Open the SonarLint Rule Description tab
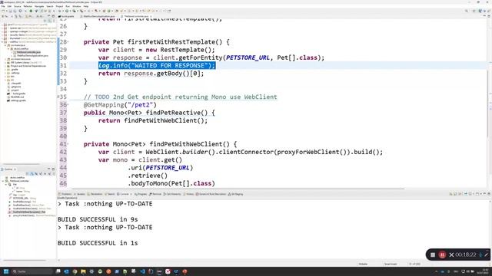 [211, 194]
